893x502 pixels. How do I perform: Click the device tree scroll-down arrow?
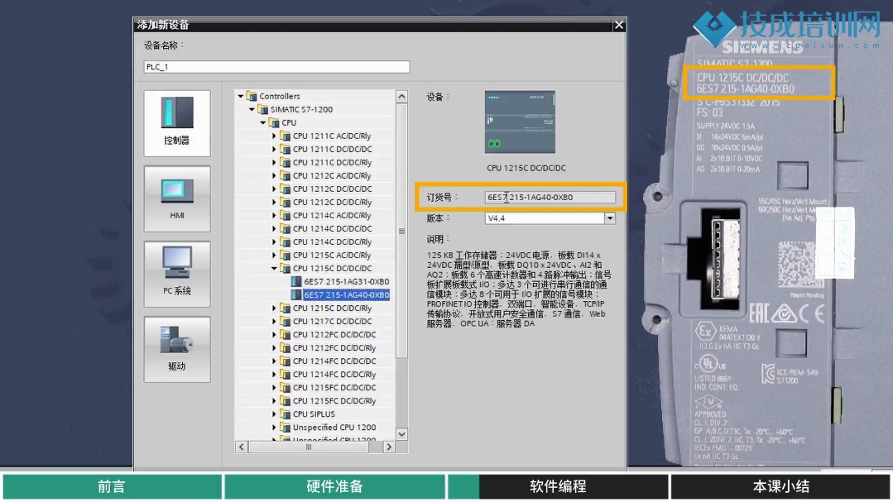coord(401,434)
